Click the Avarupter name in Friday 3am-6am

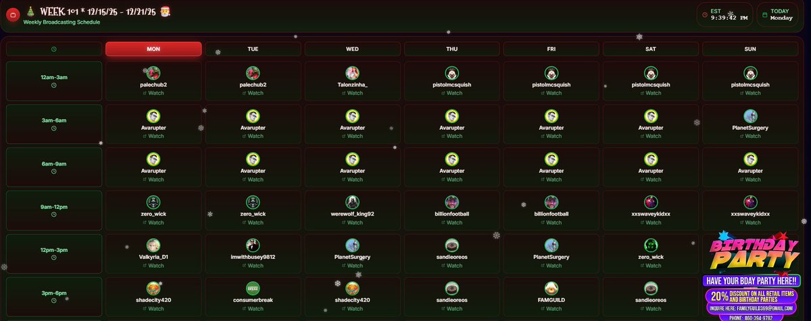click(x=551, y=128)
